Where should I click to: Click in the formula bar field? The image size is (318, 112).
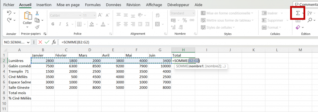pos(188,42)
